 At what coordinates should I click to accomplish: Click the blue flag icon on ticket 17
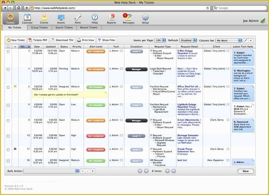click(15, 149)
